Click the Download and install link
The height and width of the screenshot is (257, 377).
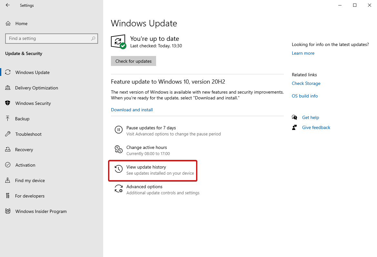click(132, 110)
